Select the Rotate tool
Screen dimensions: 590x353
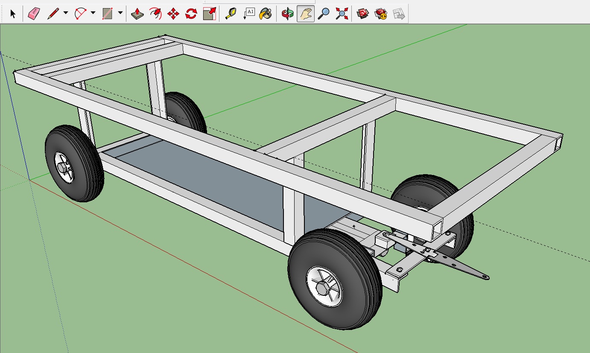191,14
